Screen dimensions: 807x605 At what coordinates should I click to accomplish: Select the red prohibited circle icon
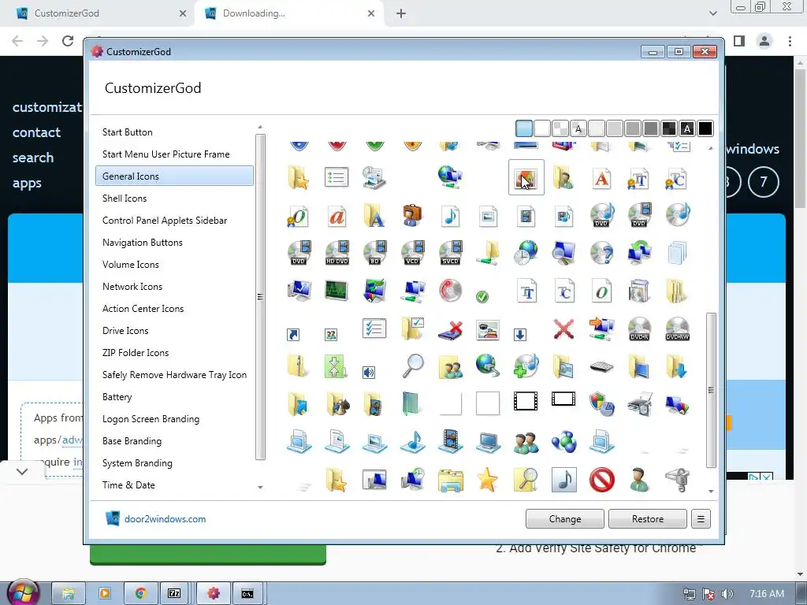(x=601, y=480)
